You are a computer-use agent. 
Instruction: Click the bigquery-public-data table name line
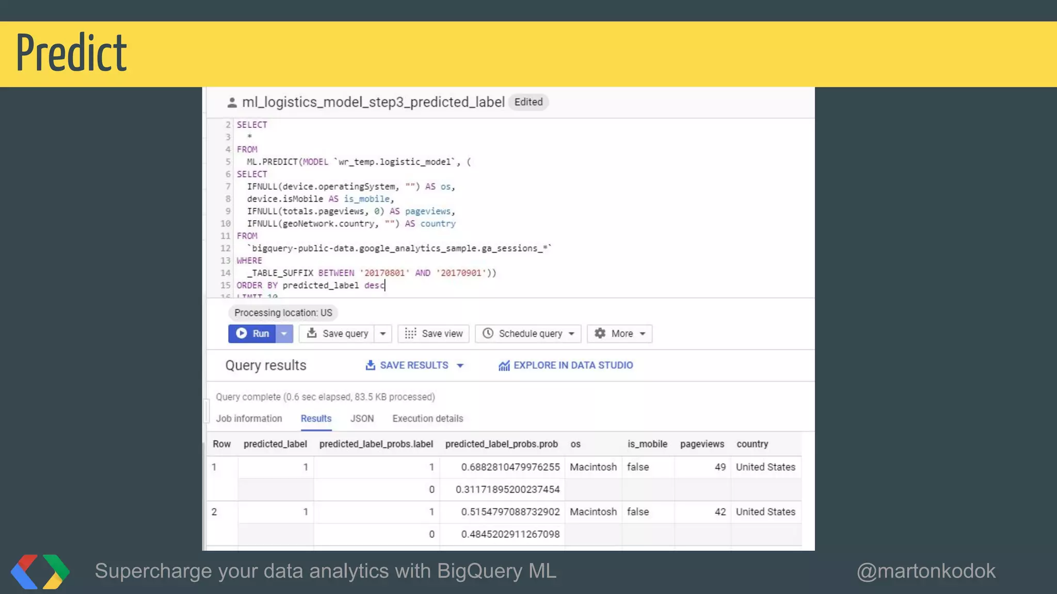tap(399, 248)
